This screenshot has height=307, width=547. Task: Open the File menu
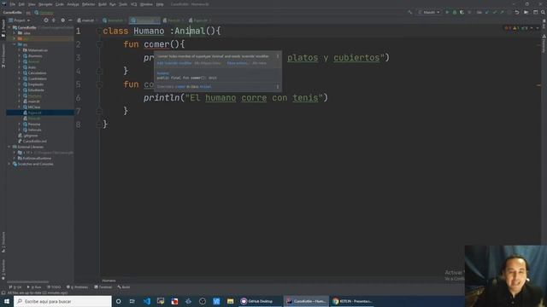[x=13, y=4]
